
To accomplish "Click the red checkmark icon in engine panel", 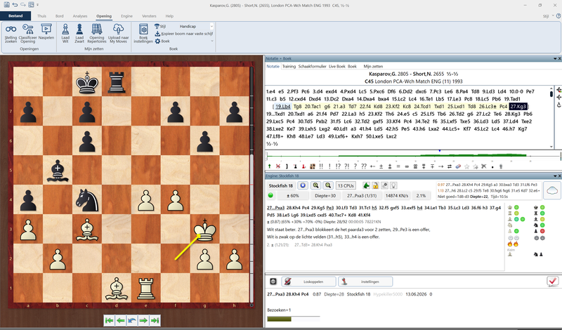I will pyautogui.click(x=552, y=282).
